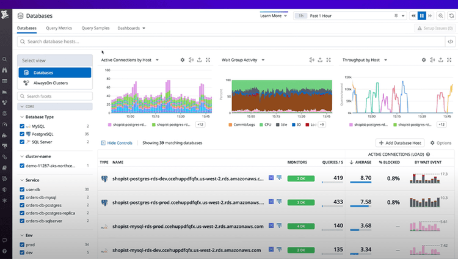Show +12 more hosts in Active Connections legend
Screen dimensions: 458x259
200,125
